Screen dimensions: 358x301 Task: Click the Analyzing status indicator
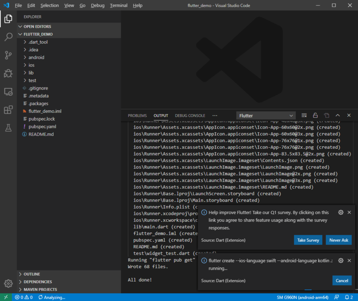[x=52, y=297]
